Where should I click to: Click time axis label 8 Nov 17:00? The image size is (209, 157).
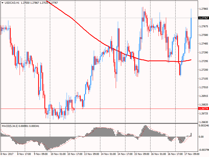click(x=24, y=154)
